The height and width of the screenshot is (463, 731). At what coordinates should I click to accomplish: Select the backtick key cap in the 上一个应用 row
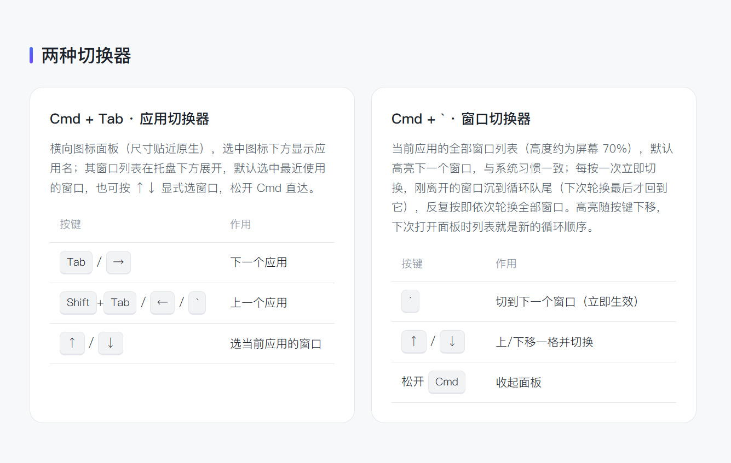(197, 303)
